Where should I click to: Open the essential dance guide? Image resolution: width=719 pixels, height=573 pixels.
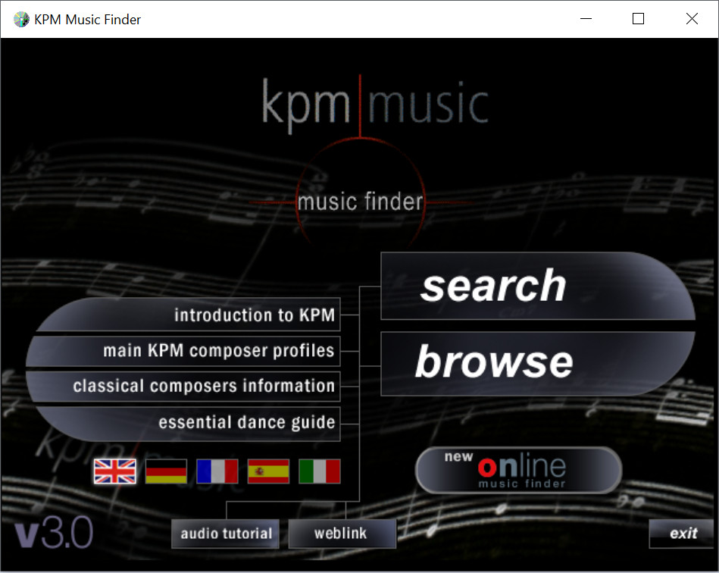pos(188,423)
